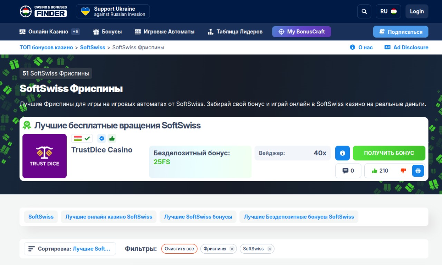Click the red thumbs down icon
The height and width of the screenshot is (265, 442).
[403, 171]
